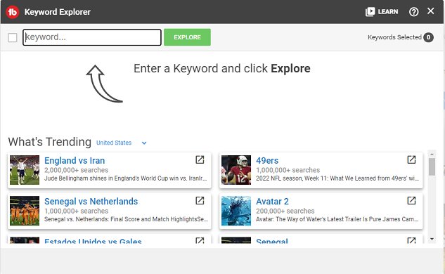This screenshot has width=445, height=274.
Task: Click the TubeBuddy logo icon
Action: point(13,12)
